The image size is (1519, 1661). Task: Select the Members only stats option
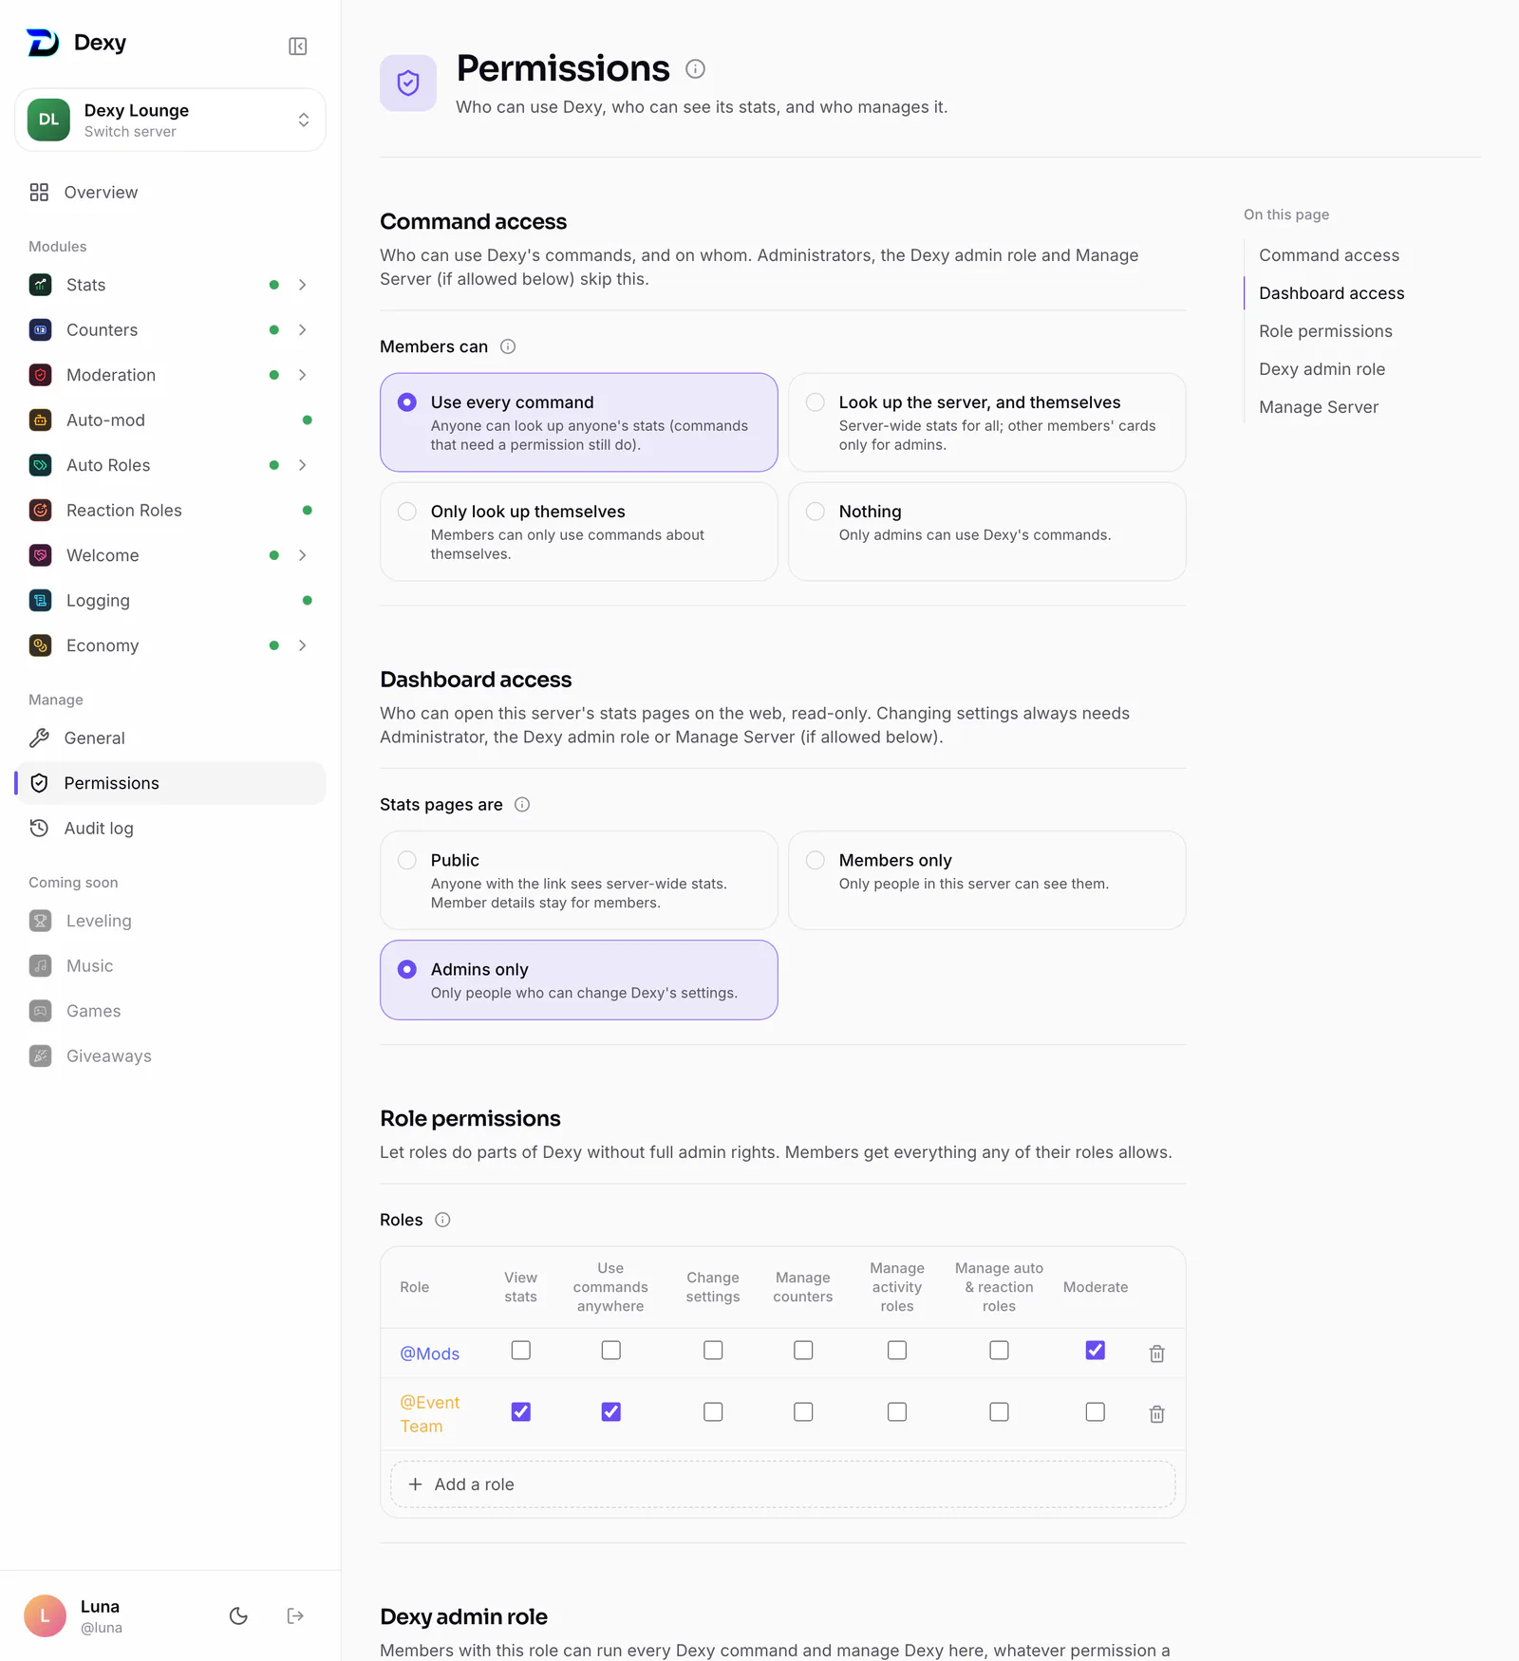point(987,880)
